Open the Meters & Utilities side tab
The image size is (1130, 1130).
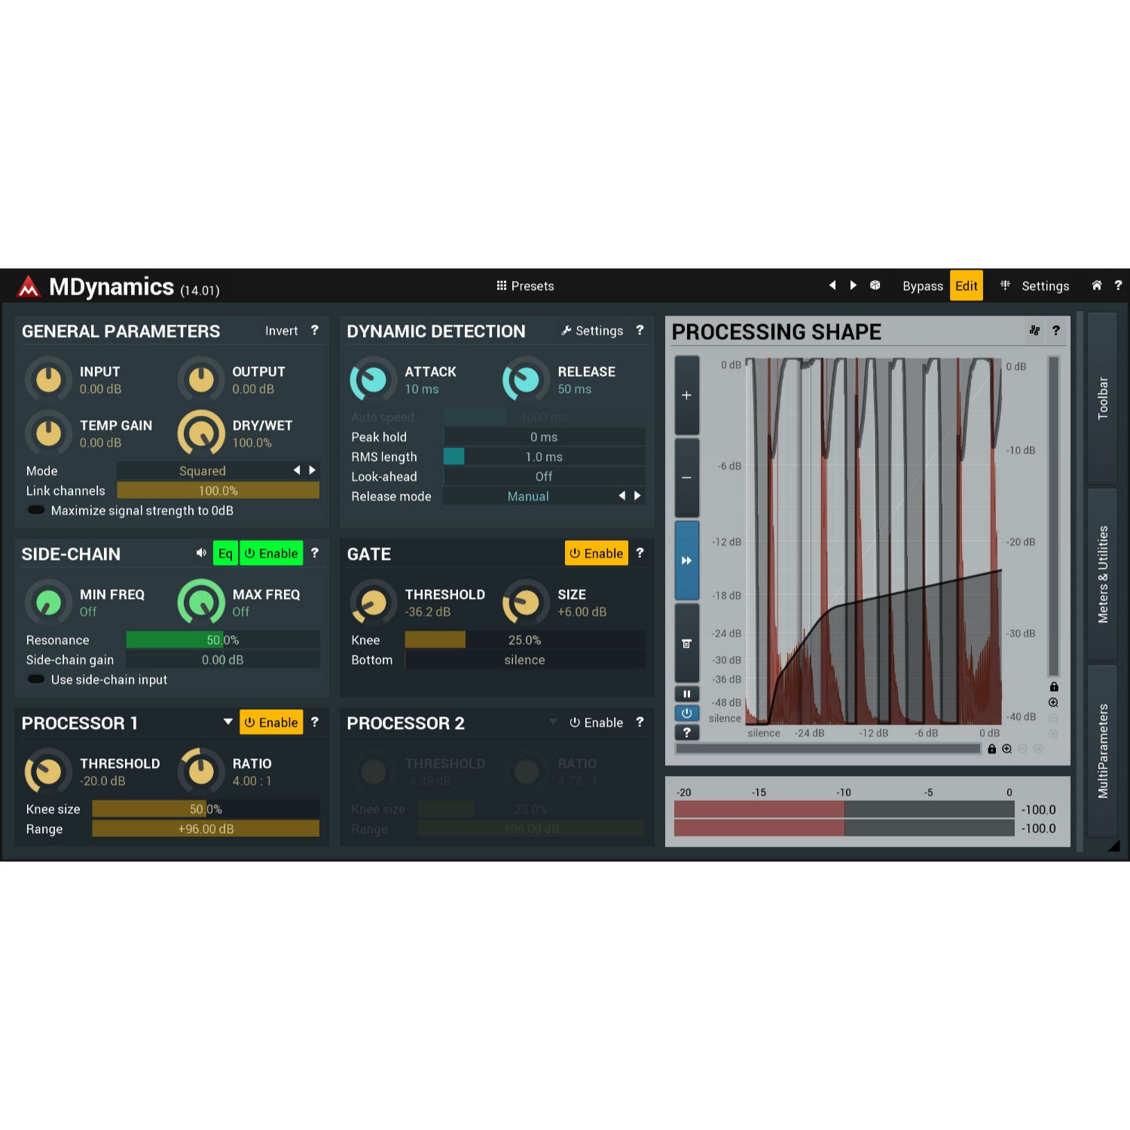[x=1102, y=574]
